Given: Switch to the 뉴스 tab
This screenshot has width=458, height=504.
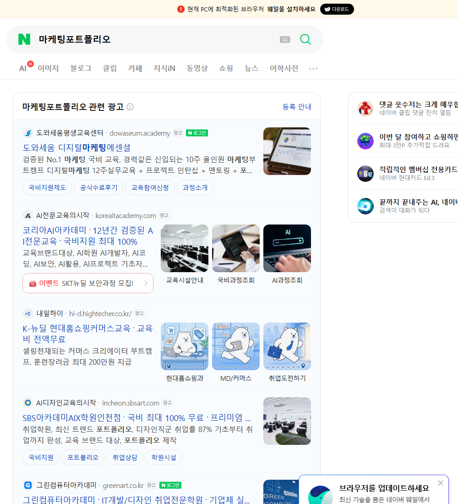Looking at the screenshot, I should tap(251, 68).
